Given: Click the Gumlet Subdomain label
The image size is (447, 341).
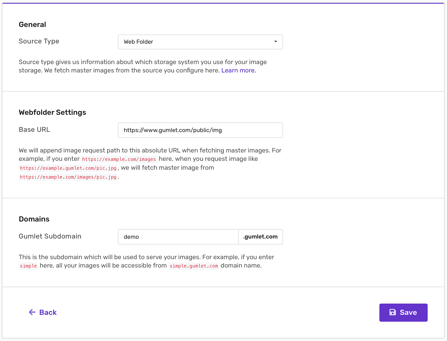Looking at the screenshot, I should coord(50,236).
